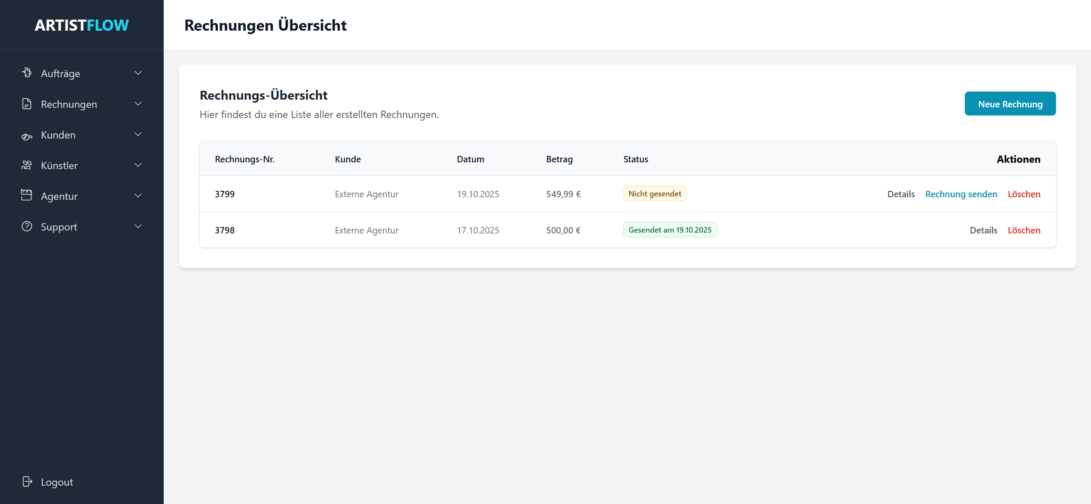Click Rechnung senden for invoice 3799
Screen dimensions: 1091x504
coord(961,194)
